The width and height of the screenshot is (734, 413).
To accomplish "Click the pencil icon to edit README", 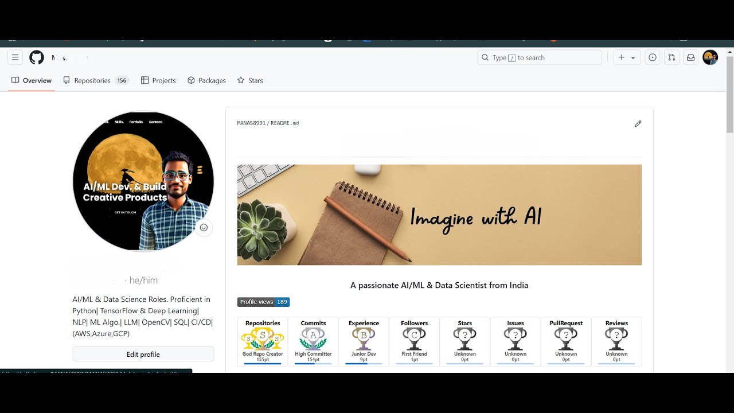I will tap(638, 124).
